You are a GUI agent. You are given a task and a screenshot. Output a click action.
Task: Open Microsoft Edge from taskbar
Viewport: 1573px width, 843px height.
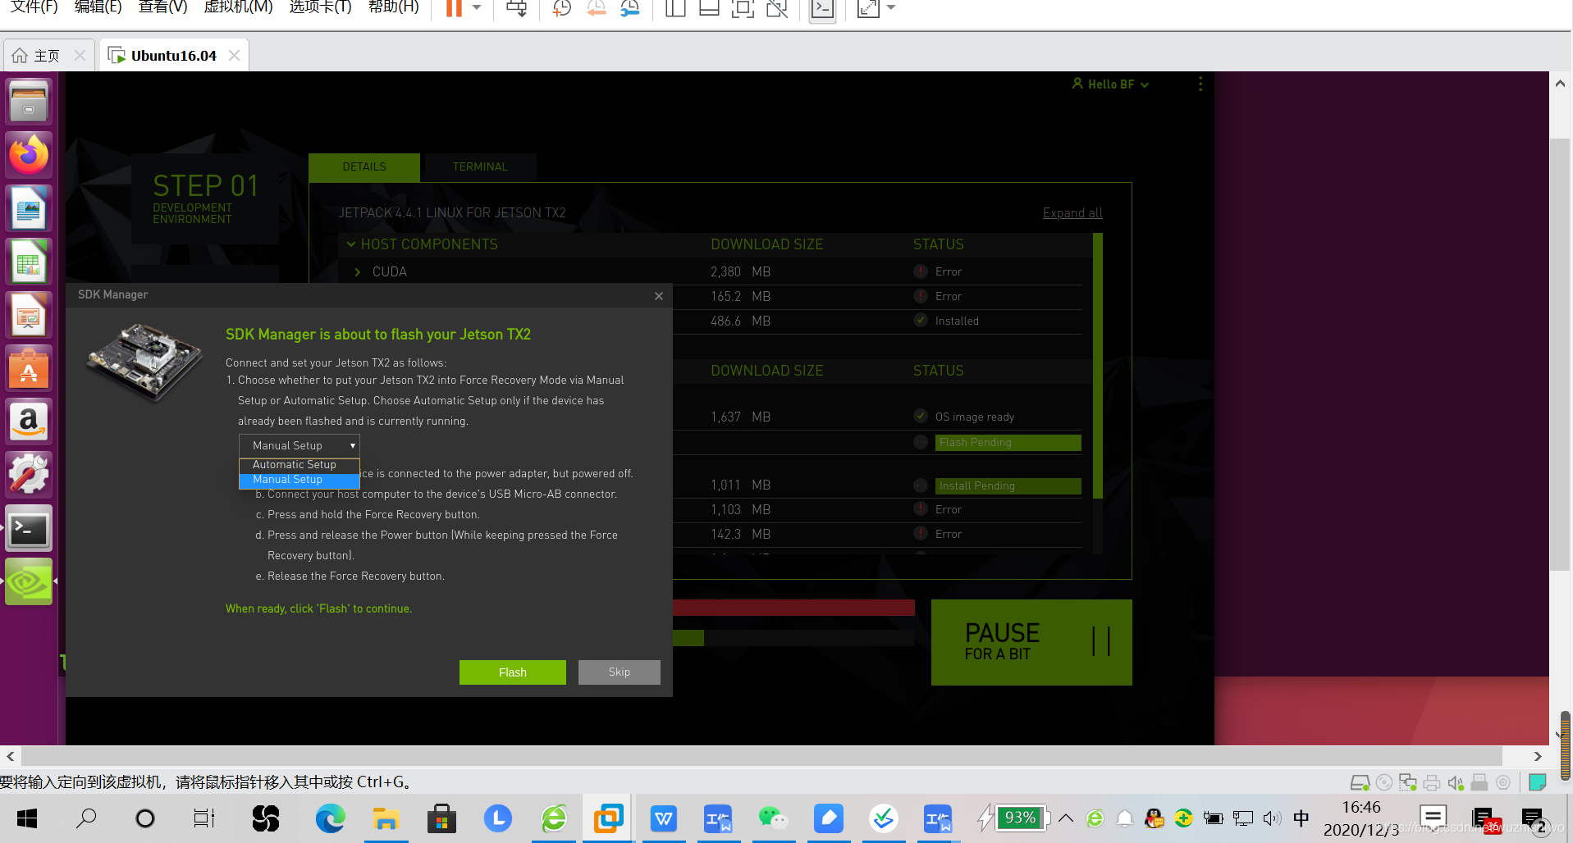[x=330, y=818]
